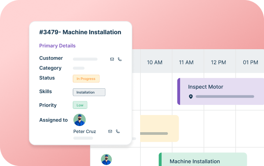Select the 10 AM time column header
The image size is (264, 166).
pos(155,62)
